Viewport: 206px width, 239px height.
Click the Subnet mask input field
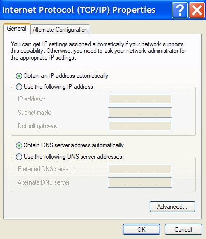[140, 113]
